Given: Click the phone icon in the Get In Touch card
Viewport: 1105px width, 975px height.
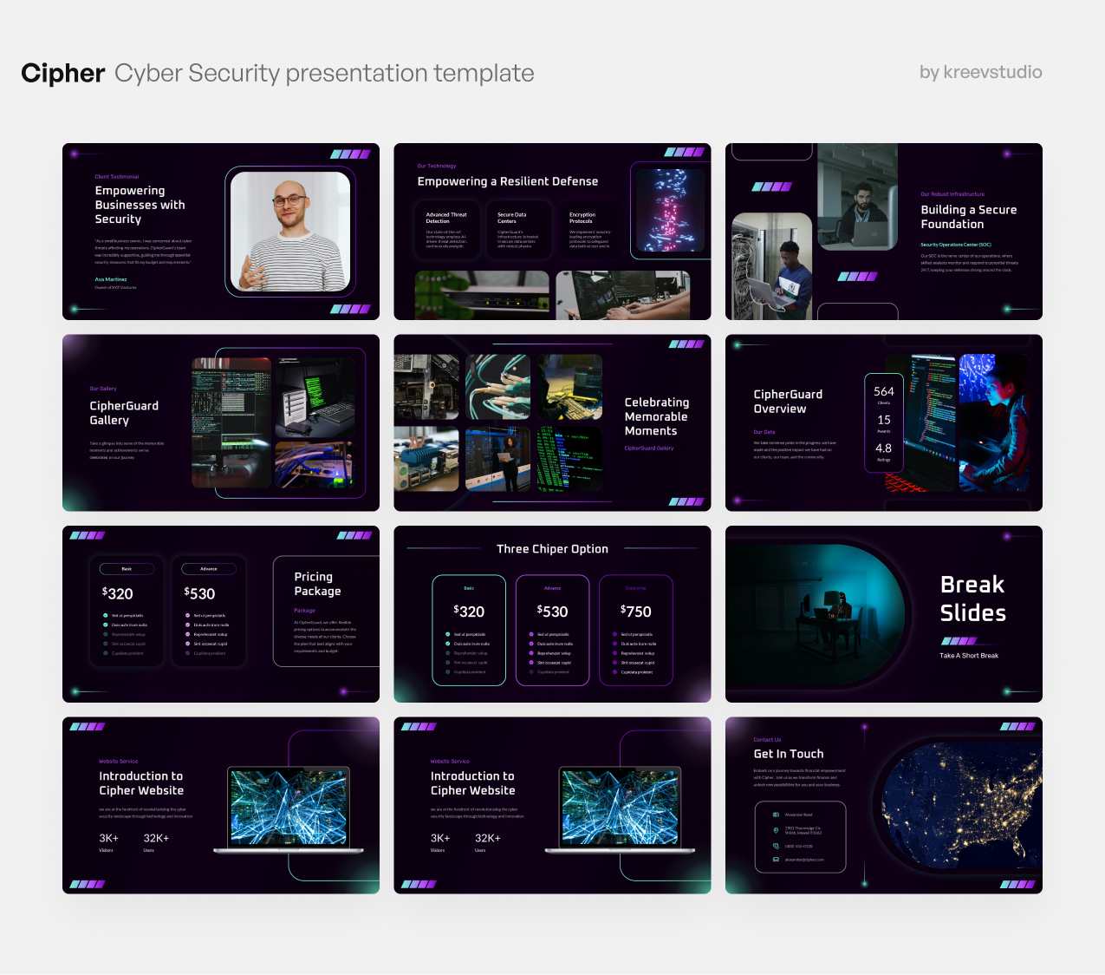Looking at the screenshot, I should [x=776, y=847].
